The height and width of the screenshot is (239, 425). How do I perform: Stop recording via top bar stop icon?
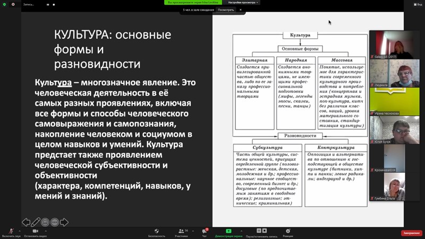click(x=54, y=5)
